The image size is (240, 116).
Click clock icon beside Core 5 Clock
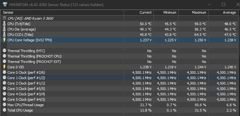[x=4, y=99]
